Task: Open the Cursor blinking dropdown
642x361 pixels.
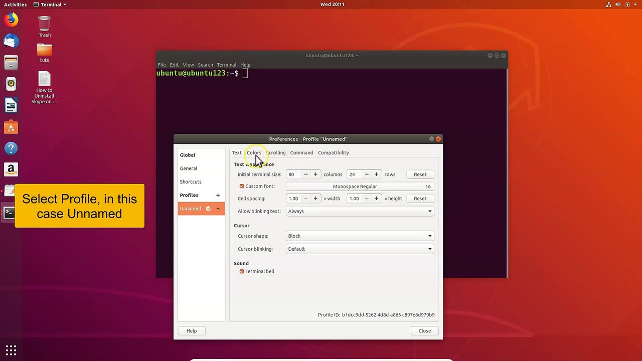Action: coord(360,249)
